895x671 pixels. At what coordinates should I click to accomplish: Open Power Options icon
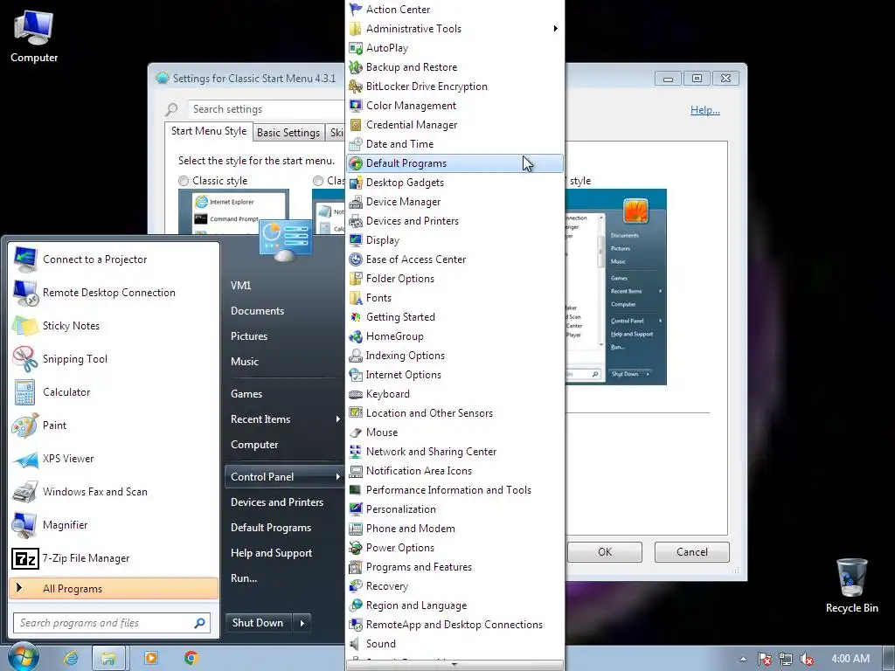tap(356, 548)
